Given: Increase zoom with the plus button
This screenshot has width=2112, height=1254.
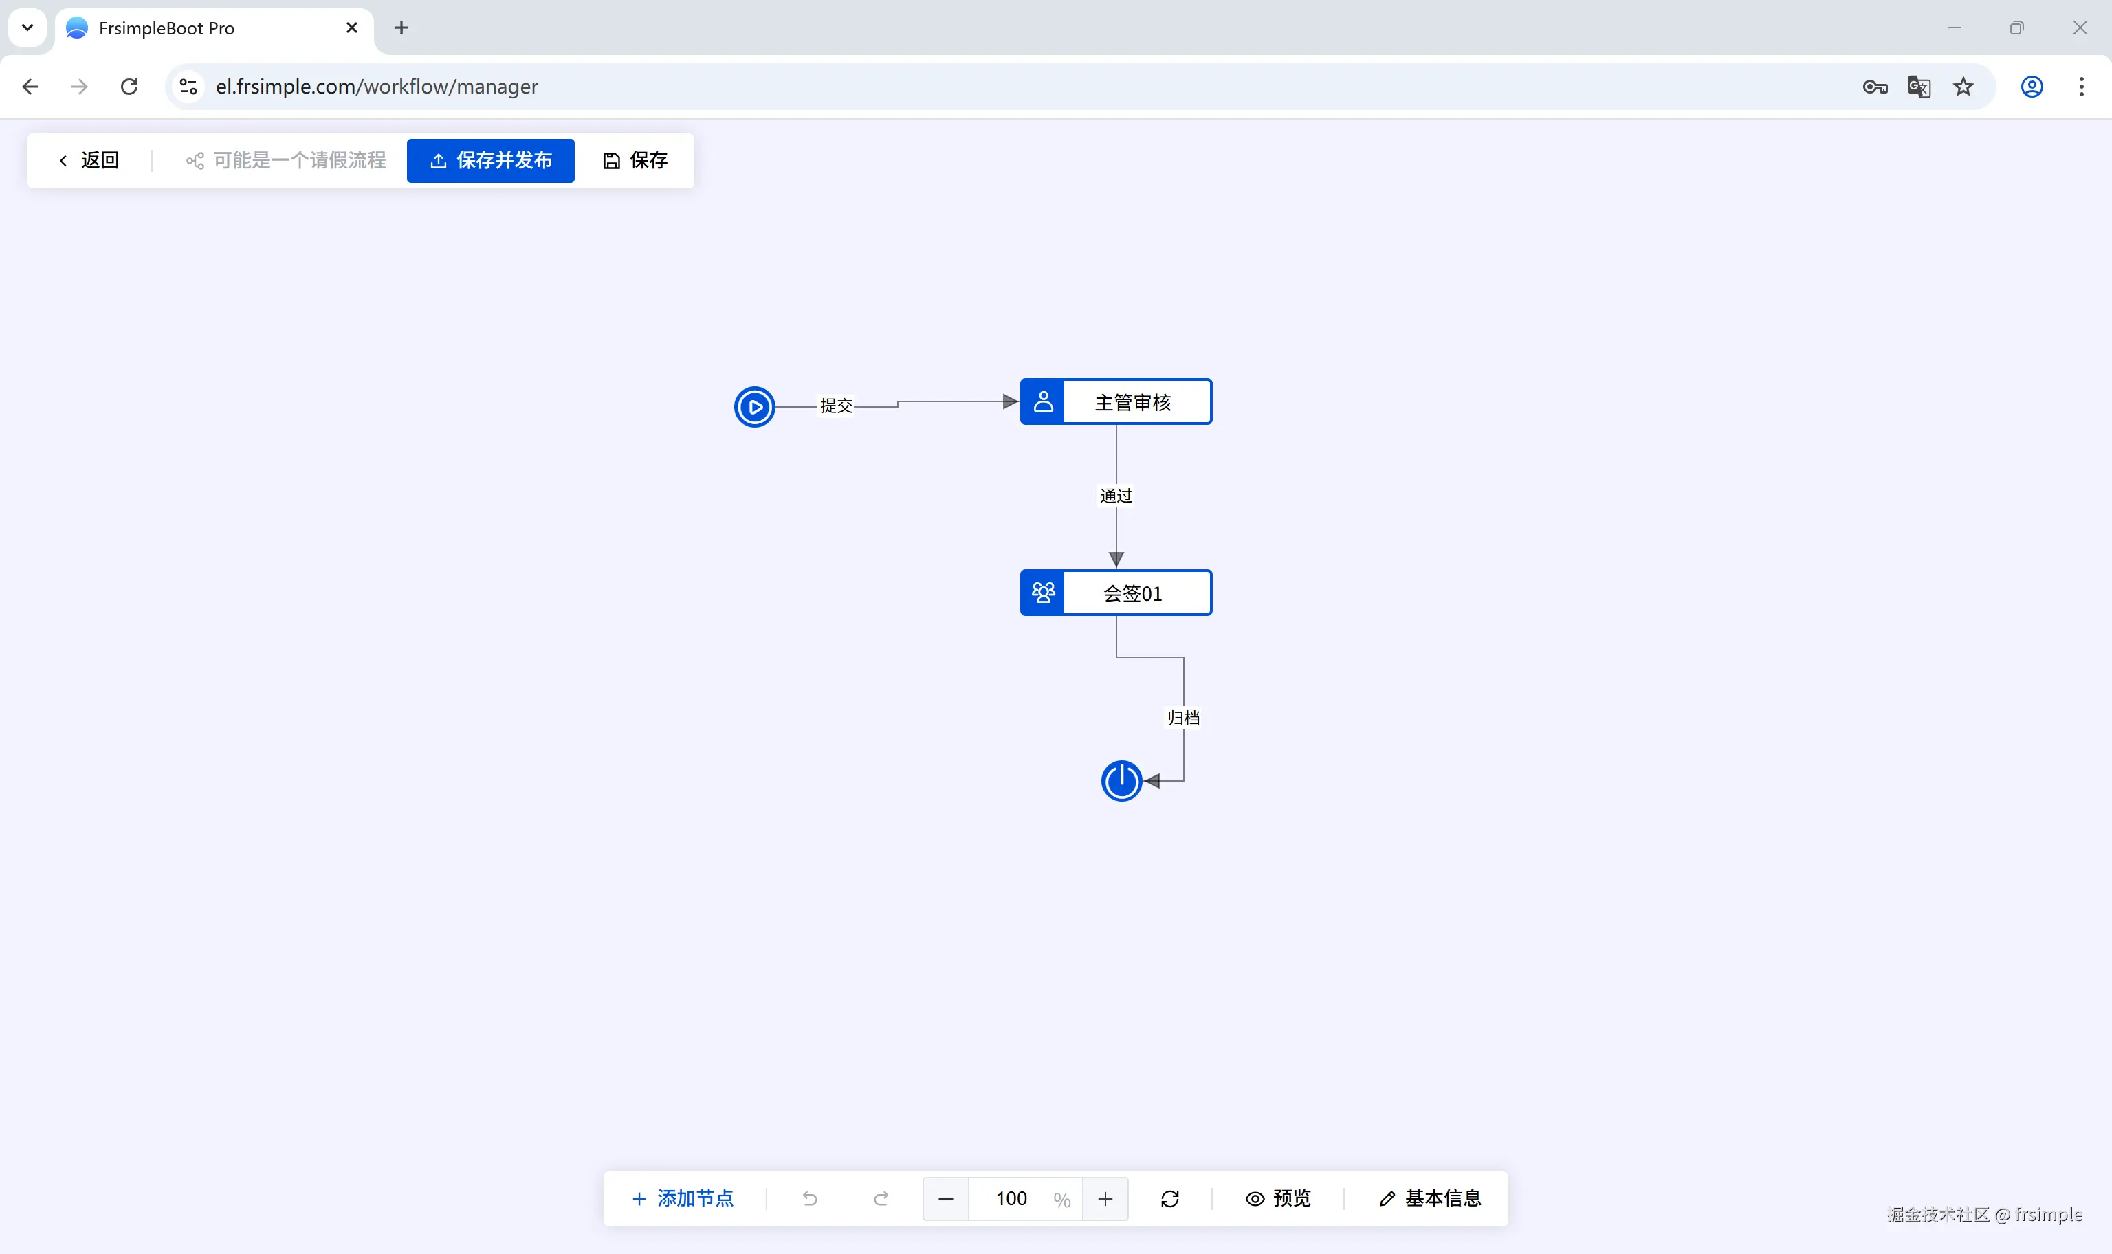Looking at the screenshot, I should [1105, 1198].
